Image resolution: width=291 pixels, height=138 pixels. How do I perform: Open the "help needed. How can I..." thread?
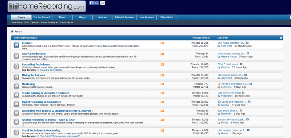(x=232, y=130)
